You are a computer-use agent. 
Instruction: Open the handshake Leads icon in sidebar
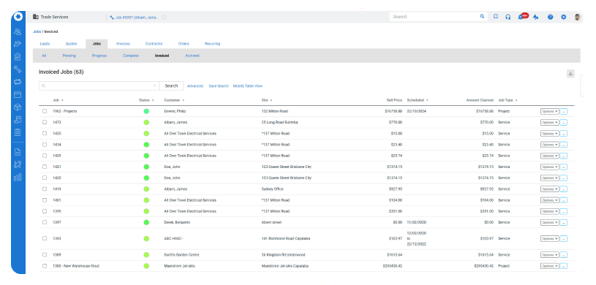(x=18, y=44)
